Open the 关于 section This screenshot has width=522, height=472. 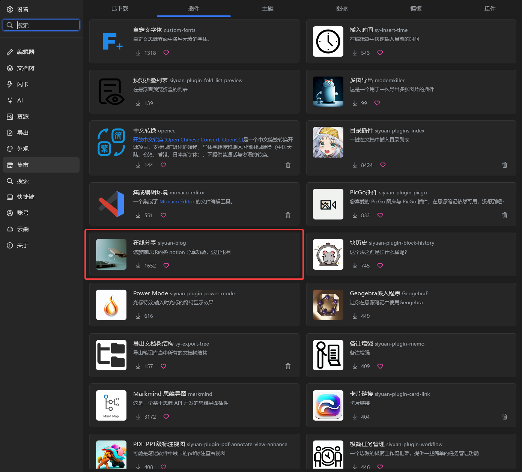pyautogui.click(x=41, y=245)
